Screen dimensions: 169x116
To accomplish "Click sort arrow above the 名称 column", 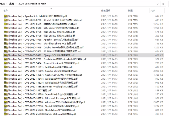I will click(51, 8).
